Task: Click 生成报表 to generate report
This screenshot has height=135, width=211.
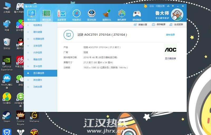Action: click(x=176, y=24)
